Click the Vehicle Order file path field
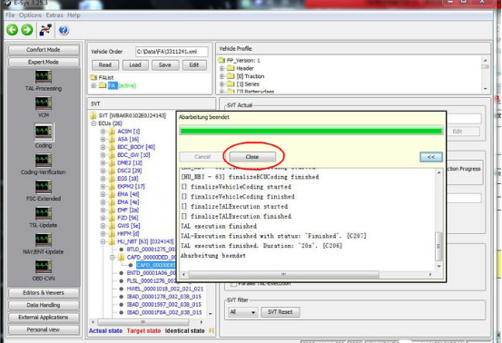 click(172, 52)
